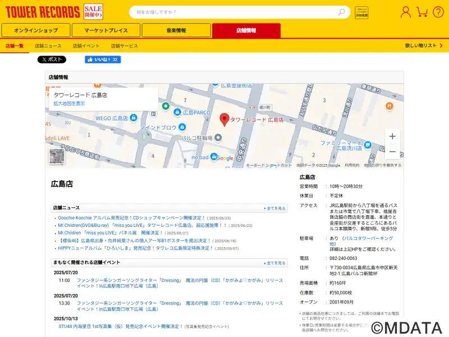
Task: Click the green circle map marker
Action: tap(166, 106)
